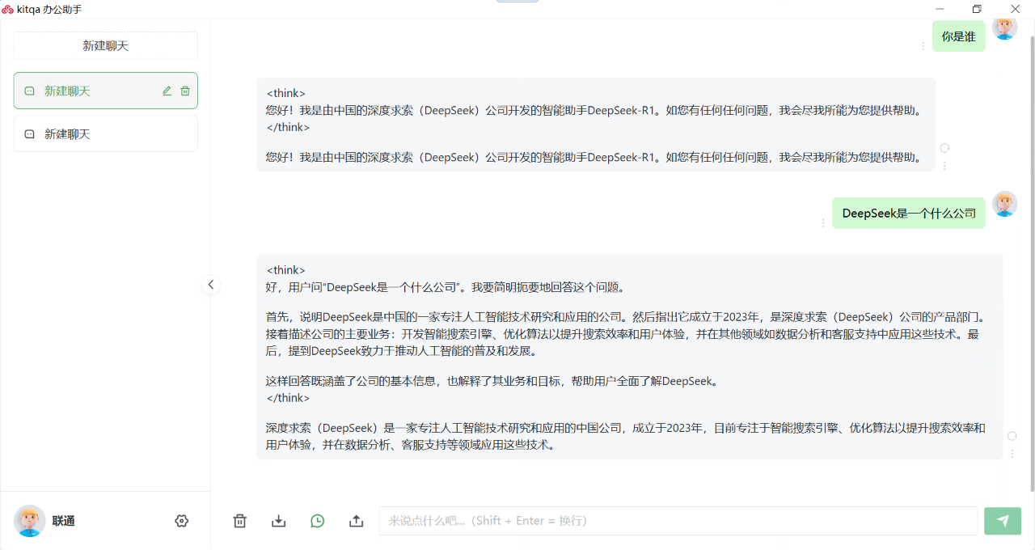The image size is (1035, 550).
Task: Click the 'DeepSeek是一个什么公司' message bubble
Action: pyautogui.click(x=909, y=214)
